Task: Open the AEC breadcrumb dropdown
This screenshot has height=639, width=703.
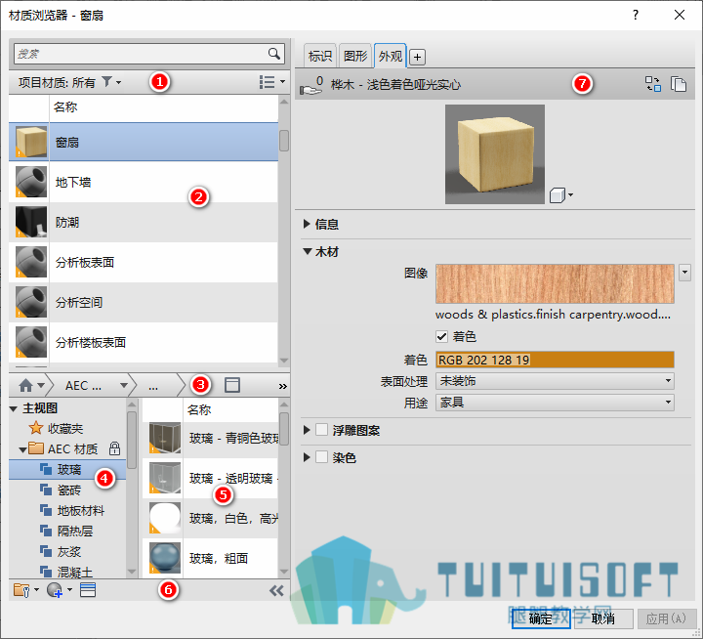Action: pyautogui.click(x=124, y=385)
